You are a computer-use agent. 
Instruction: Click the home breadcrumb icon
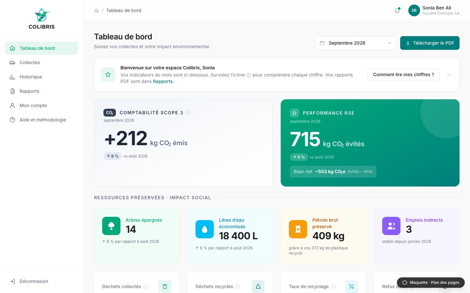[x=97, y=10]
